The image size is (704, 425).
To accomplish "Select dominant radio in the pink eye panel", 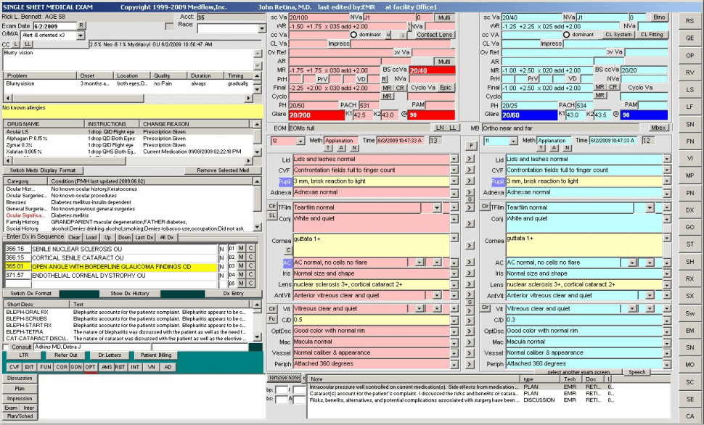I will click(x=353, y=35).
